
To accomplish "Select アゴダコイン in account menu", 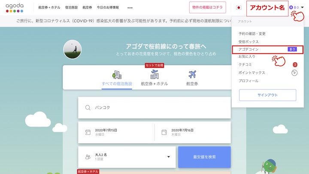I will (x=268, y=49).
